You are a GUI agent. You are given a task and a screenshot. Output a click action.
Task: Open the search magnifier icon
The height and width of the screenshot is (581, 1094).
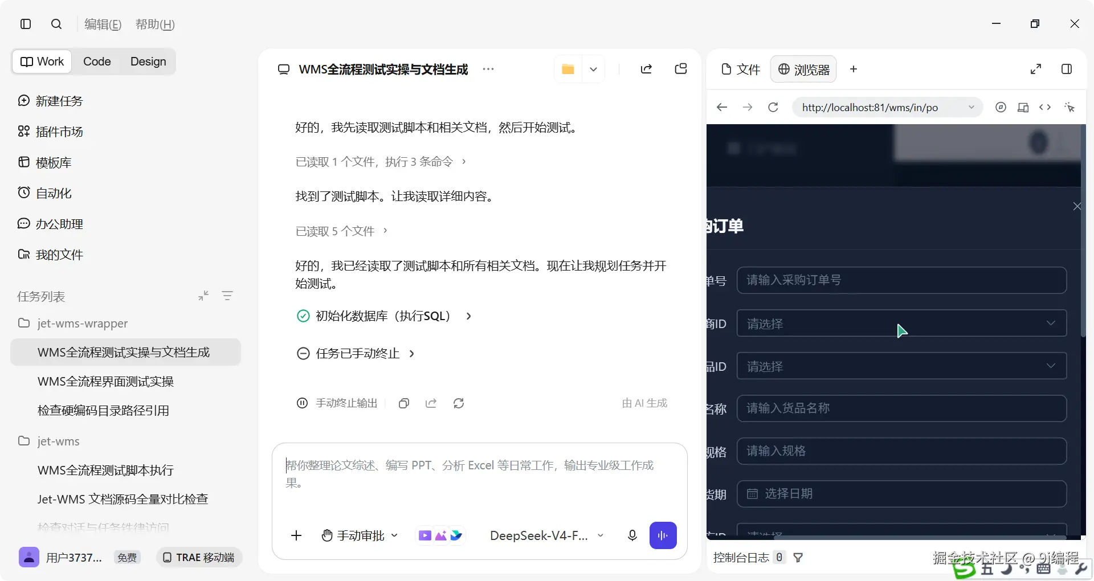tap(56, 24)
